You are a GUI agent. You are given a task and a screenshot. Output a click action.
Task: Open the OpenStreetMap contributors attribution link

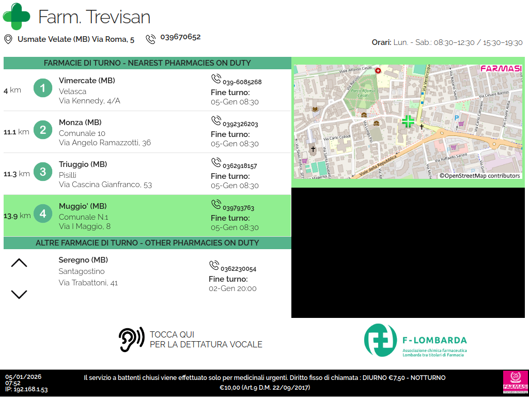point(479,176)
